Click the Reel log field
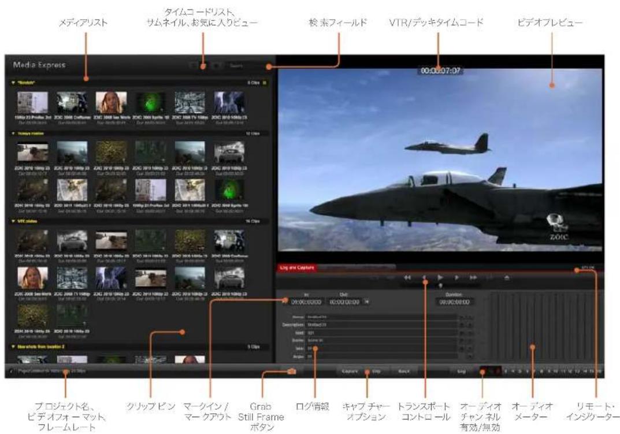This screenshot has height=434, width=620. [x=381, y=333]
